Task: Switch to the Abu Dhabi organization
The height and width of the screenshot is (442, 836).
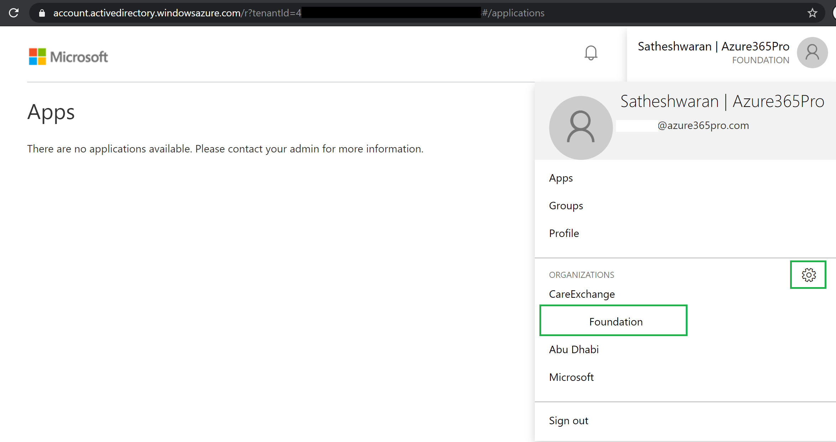Action: 574,350
